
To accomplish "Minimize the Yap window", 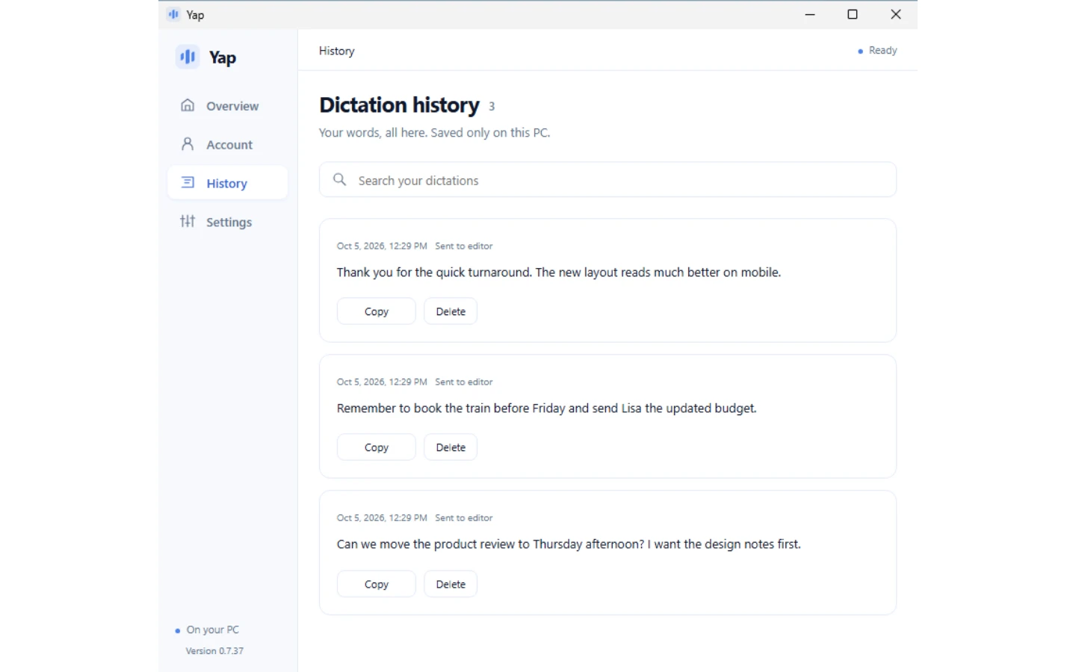I will click(810, 14).
